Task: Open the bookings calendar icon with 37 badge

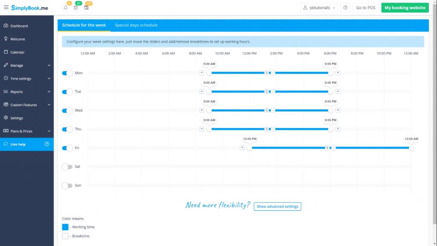Action: (76, 7)
